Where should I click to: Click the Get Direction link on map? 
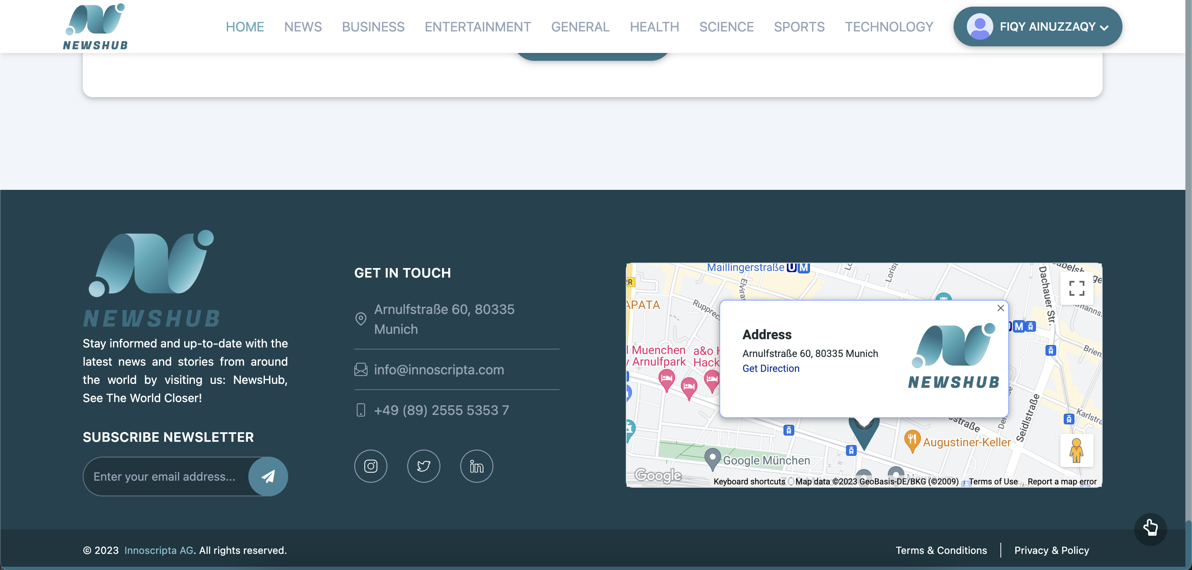(770, 369)
